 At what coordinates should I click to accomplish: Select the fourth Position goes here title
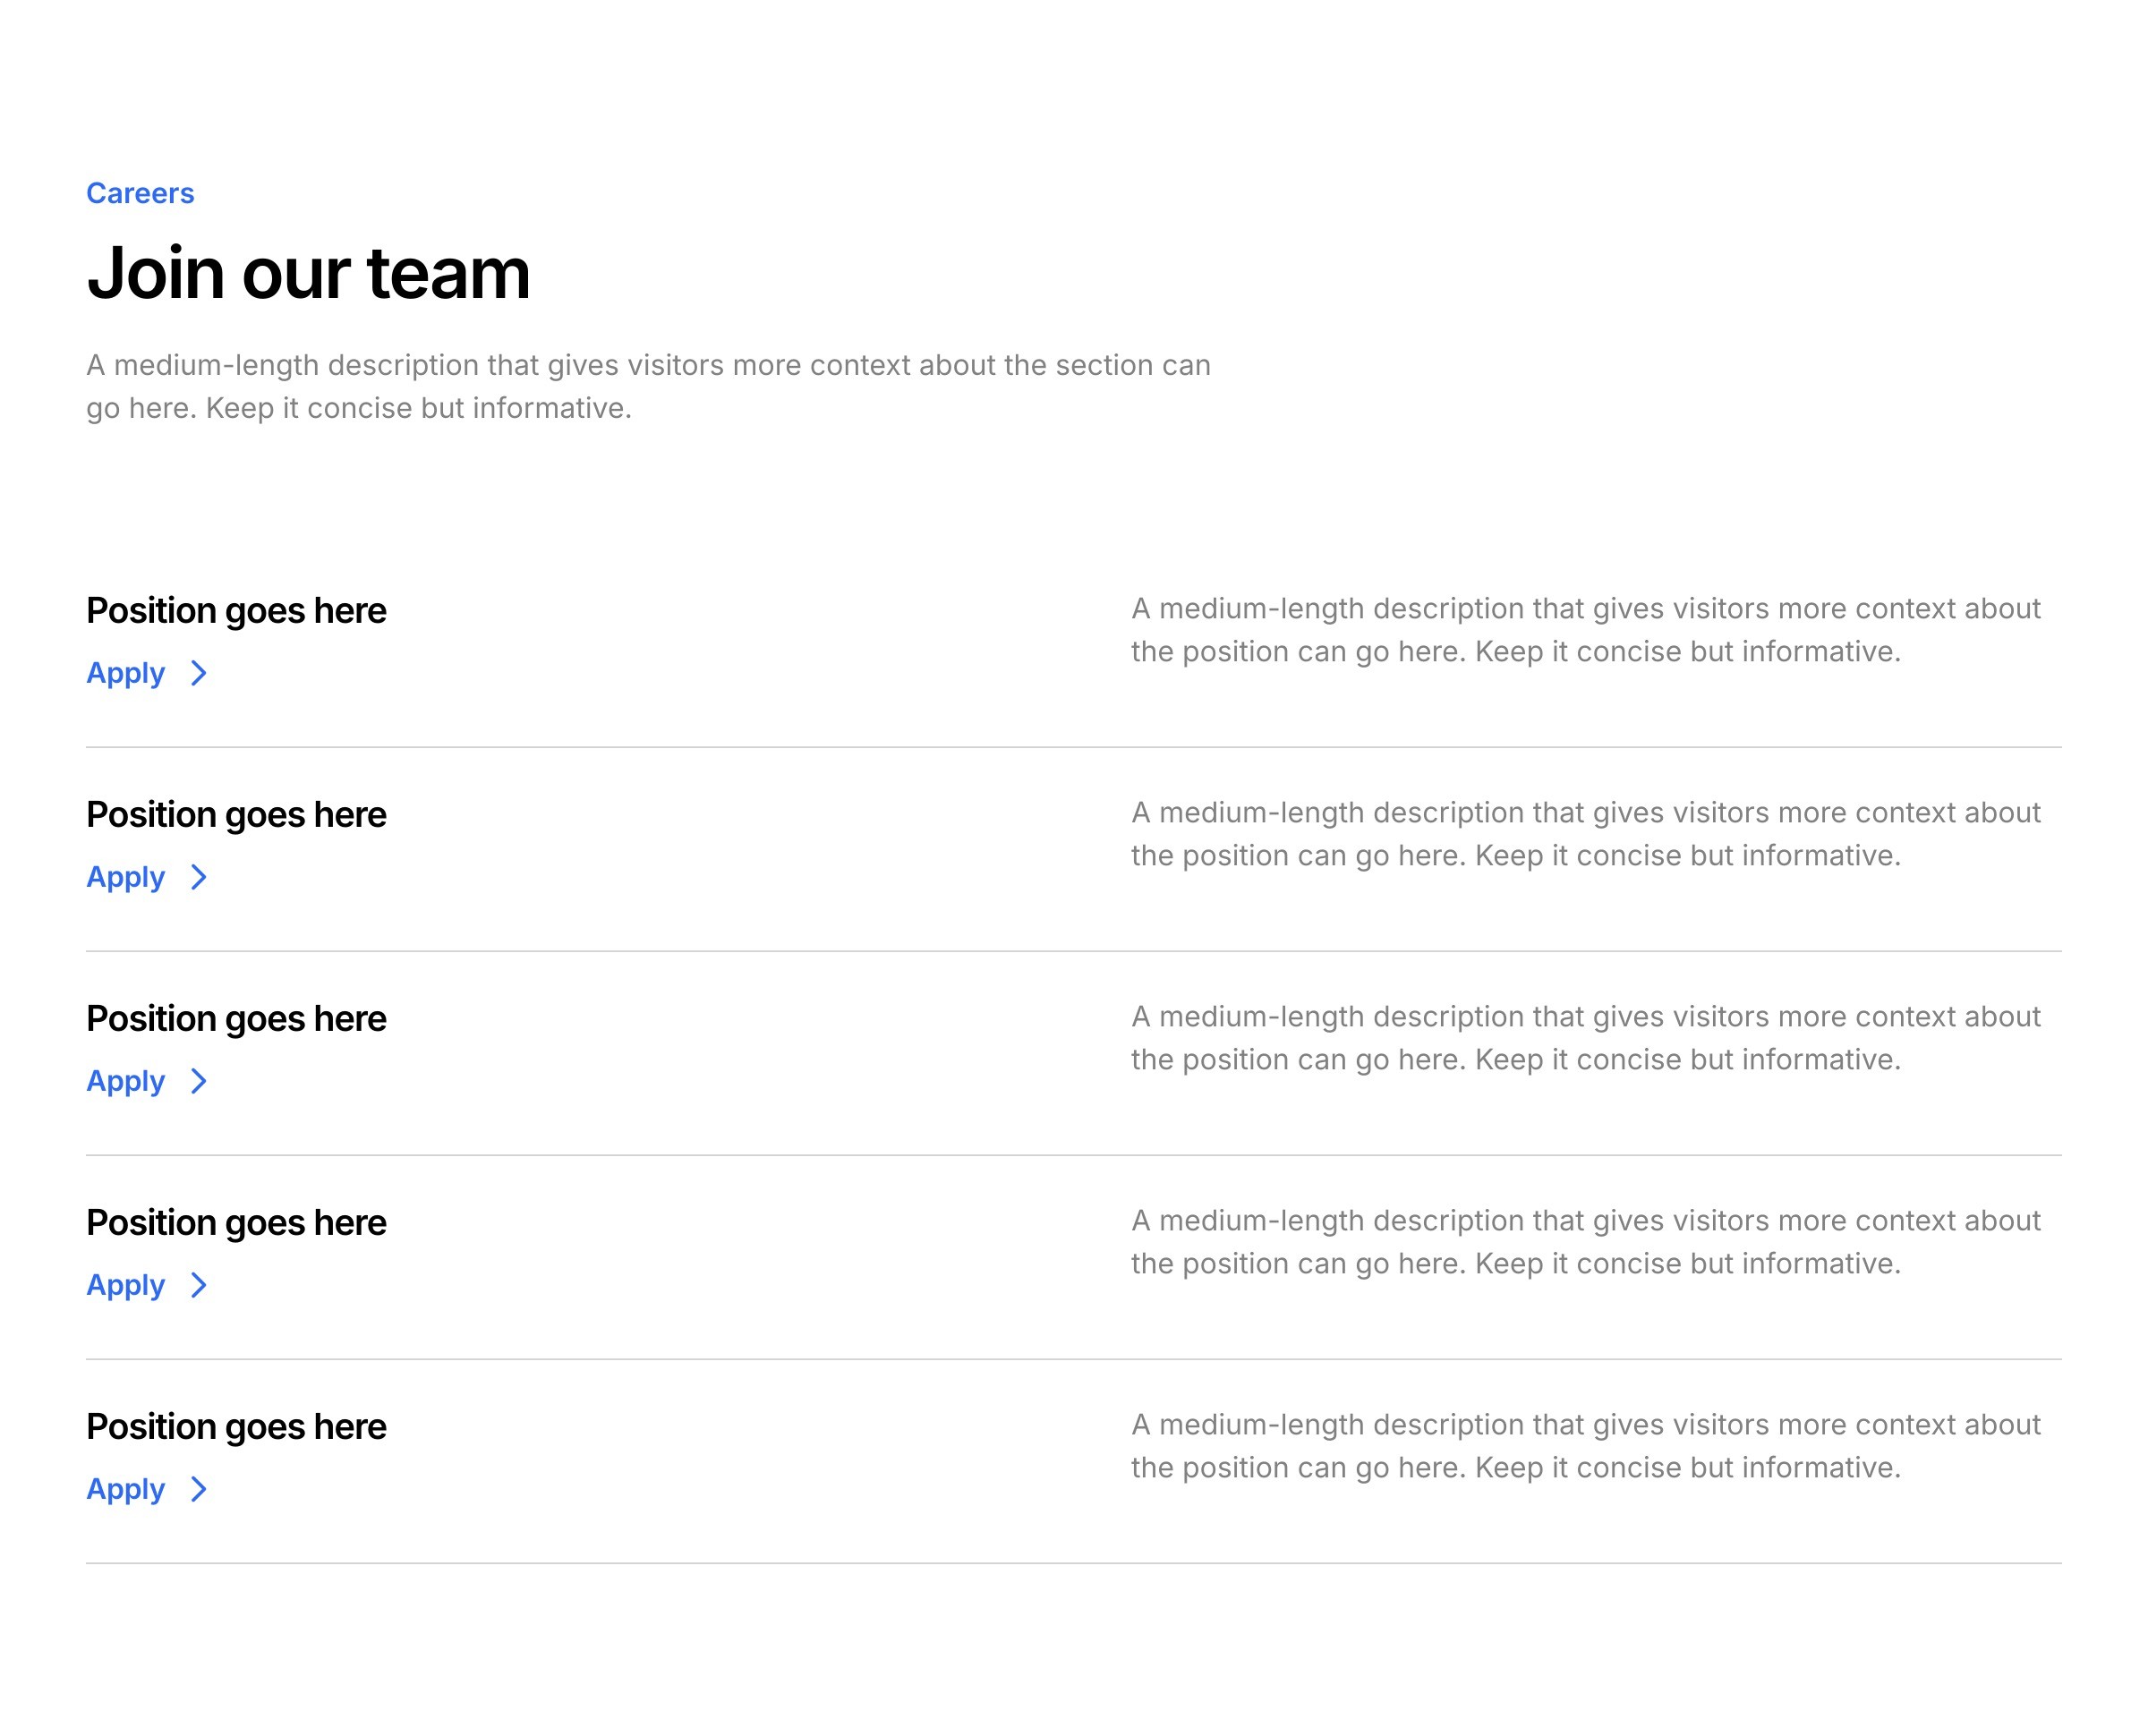[x=236, y=1222]
